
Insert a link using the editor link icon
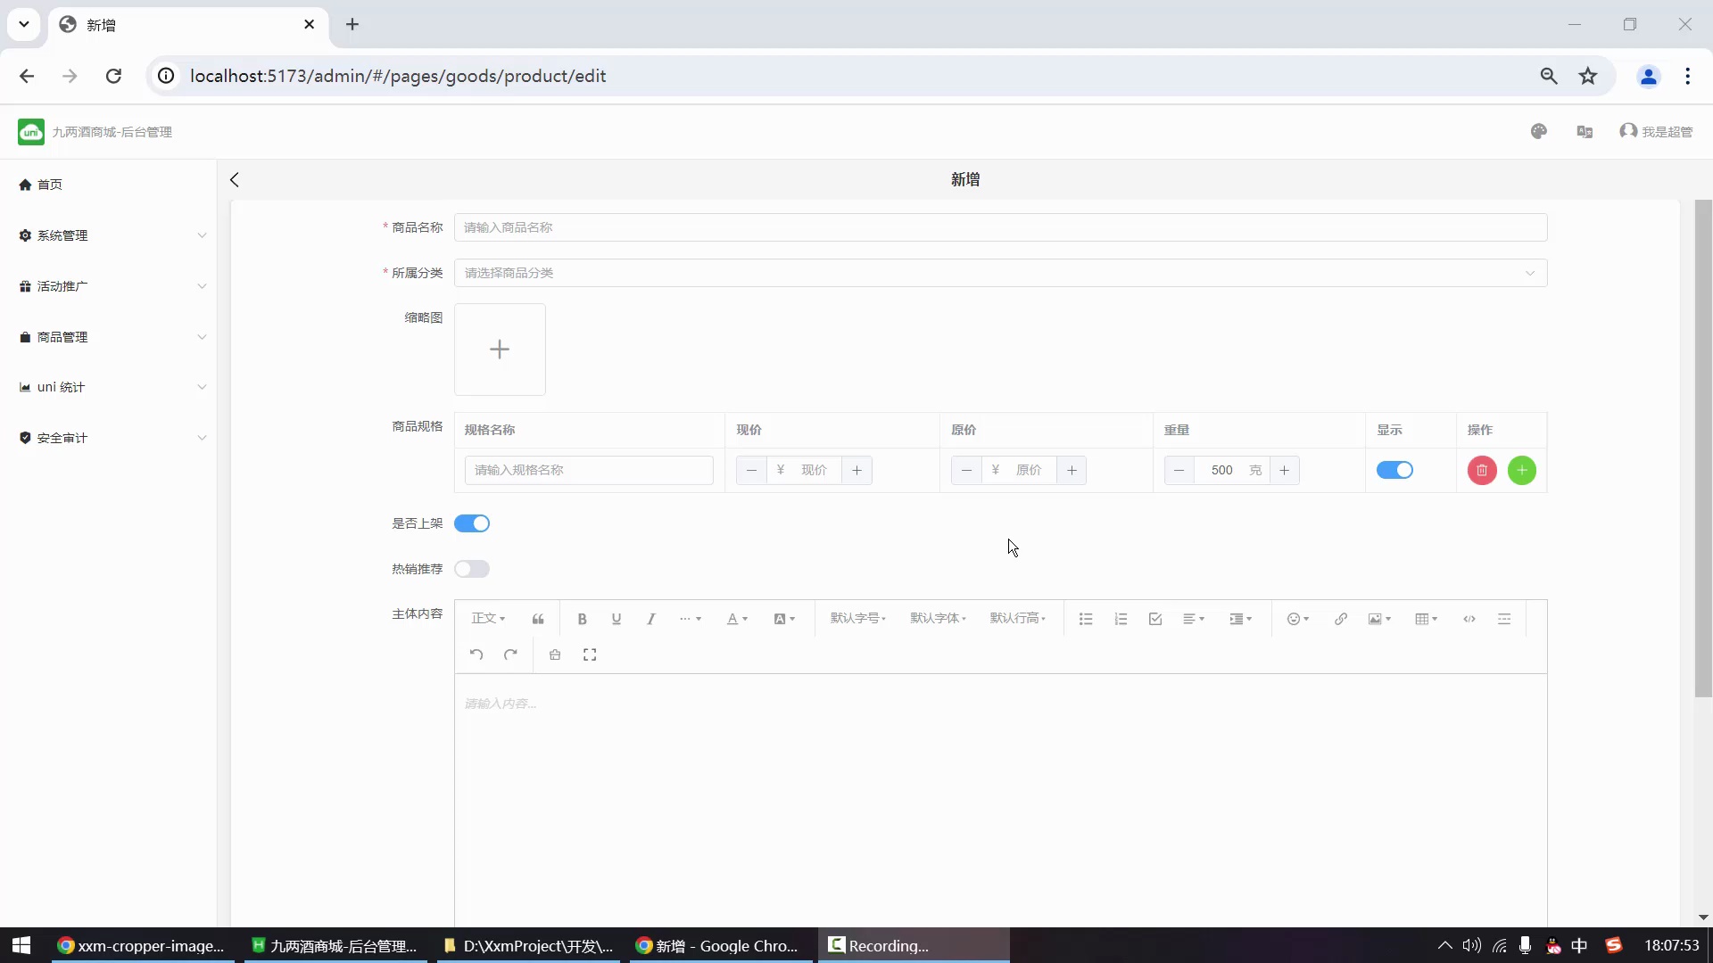pos(1340,619)
